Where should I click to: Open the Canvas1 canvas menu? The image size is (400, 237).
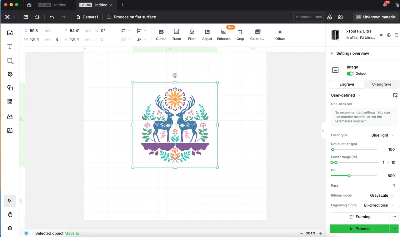click(x=87, y=17)
